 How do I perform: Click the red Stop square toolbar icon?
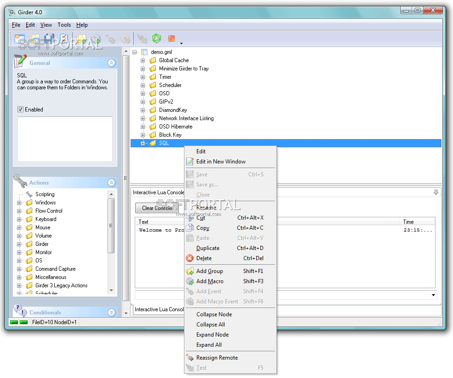(x=172, y=39)
